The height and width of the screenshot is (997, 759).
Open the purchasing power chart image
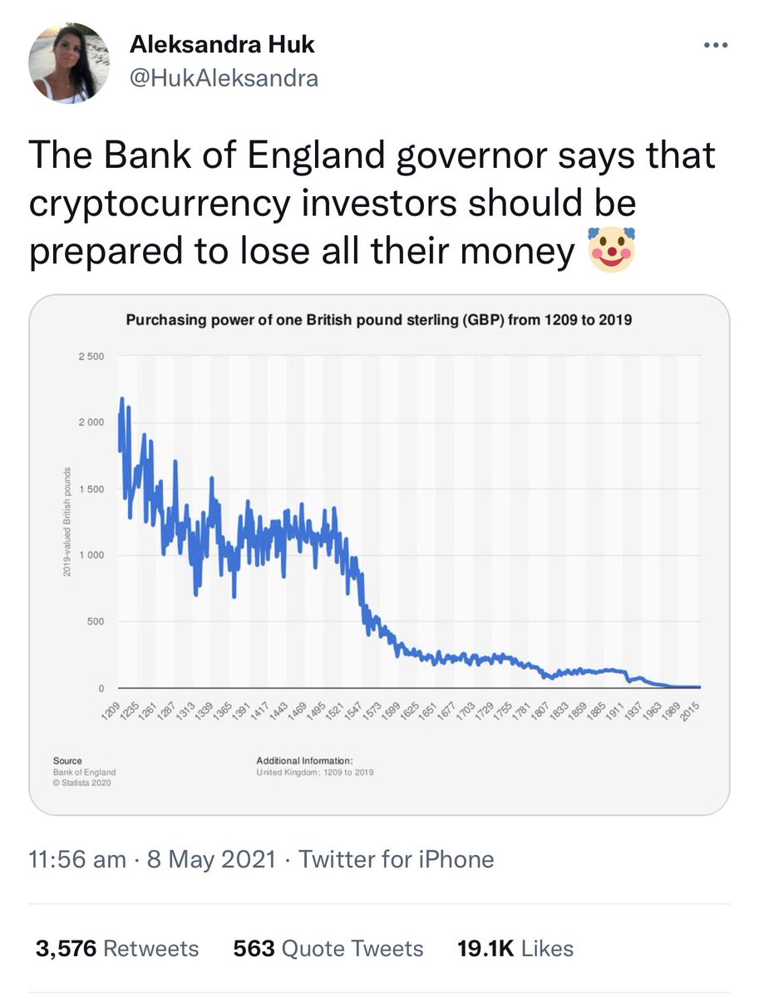tap(379, 554)
